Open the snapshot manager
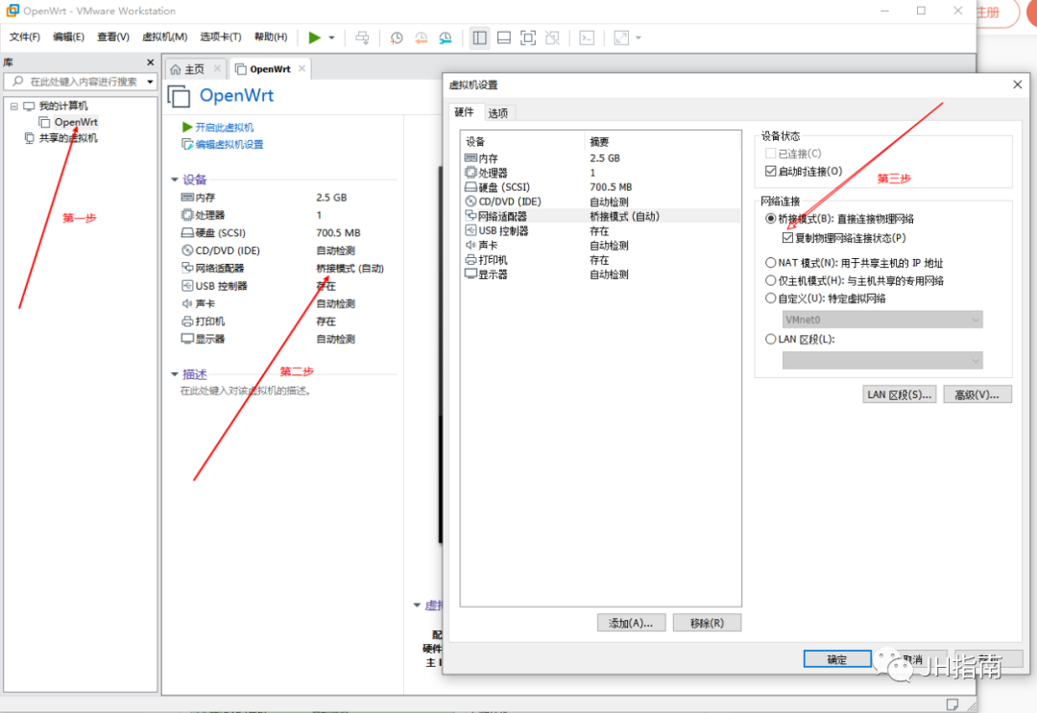Viewport: 1037px width, 713px height. coord(445,37)
